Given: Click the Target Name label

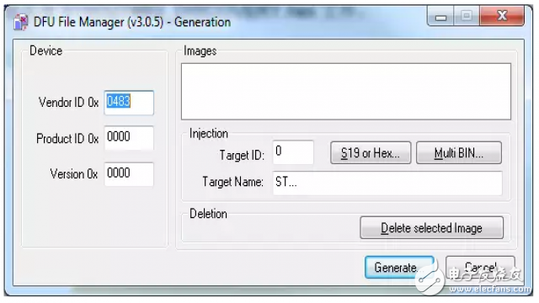Looking at the screenshot, I should (x=232, y=182).
